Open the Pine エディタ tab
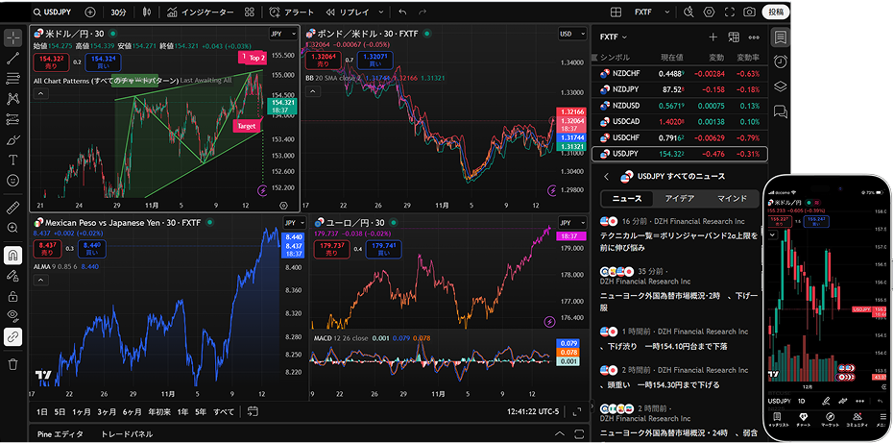 (x=60, y=433)
